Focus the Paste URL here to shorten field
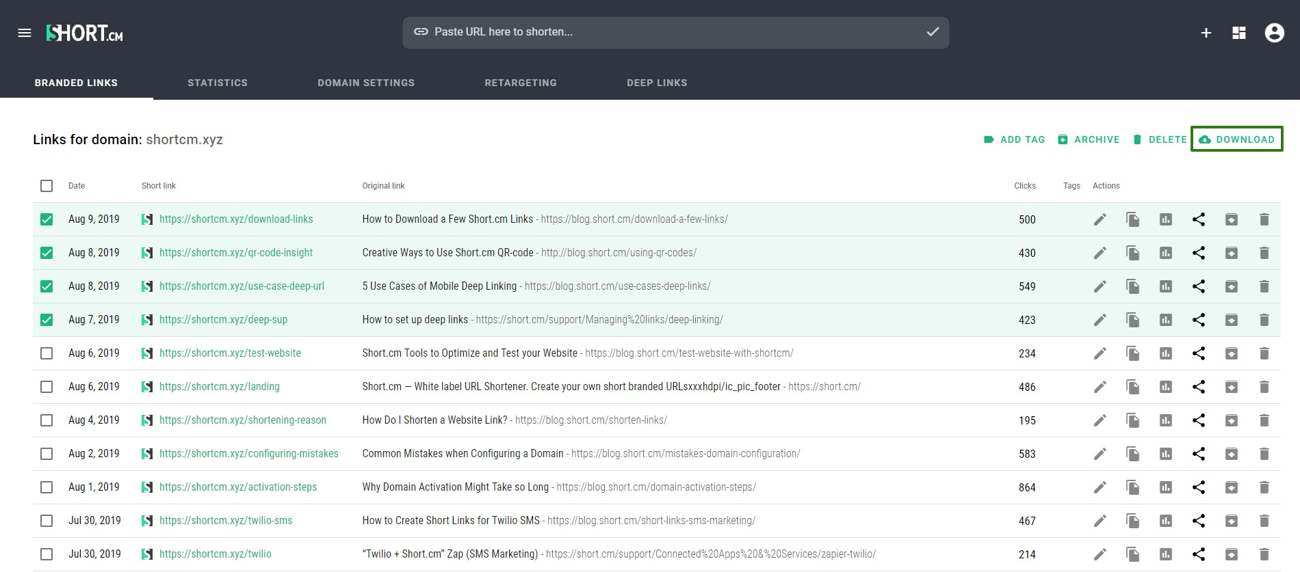The image size is (1300, 572). coord(676,33)
